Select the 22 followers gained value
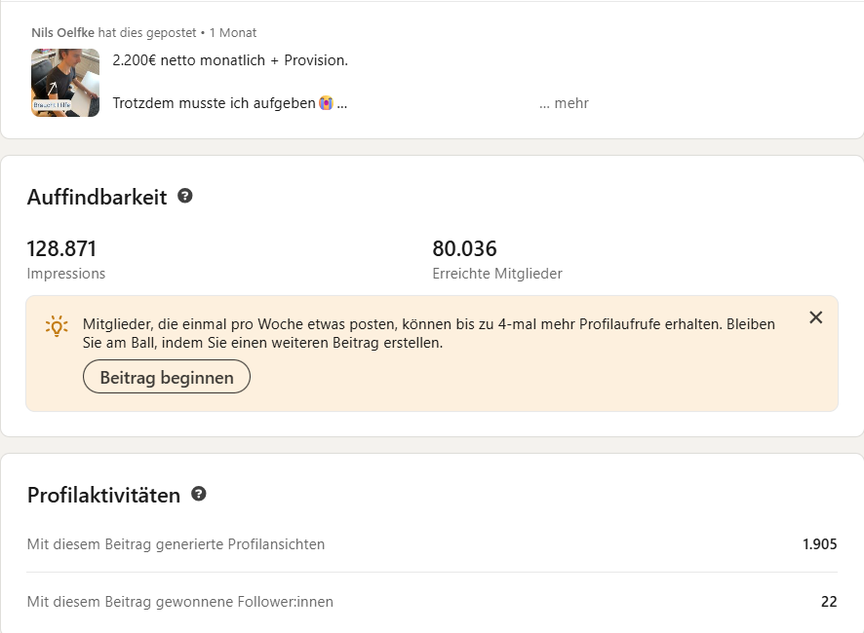 [829, 602]
